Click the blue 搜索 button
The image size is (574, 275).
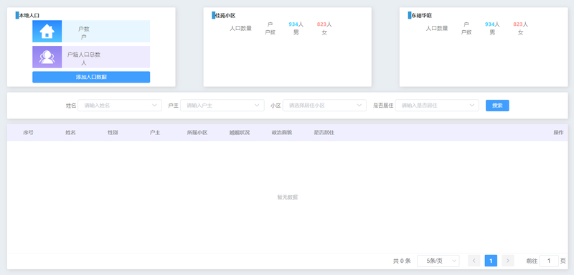(x=497, y=106)
